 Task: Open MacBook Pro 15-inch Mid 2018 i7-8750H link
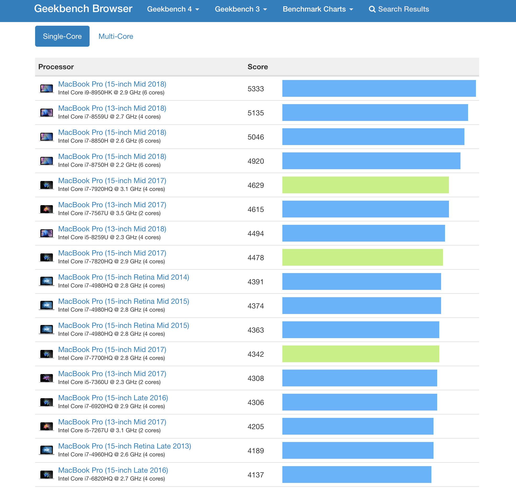click(112, 156)
